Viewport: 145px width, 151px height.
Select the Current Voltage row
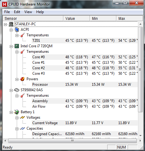click(85, 123)
